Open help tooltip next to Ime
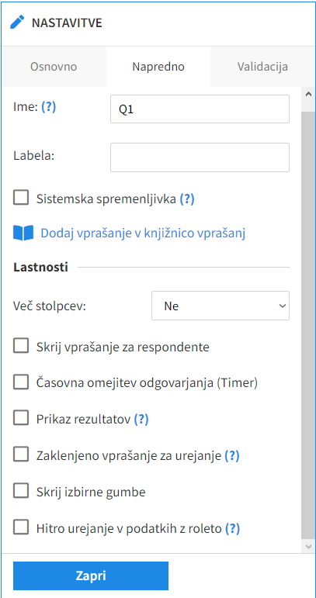The image size is (316, 598). [x=48, y=107]
